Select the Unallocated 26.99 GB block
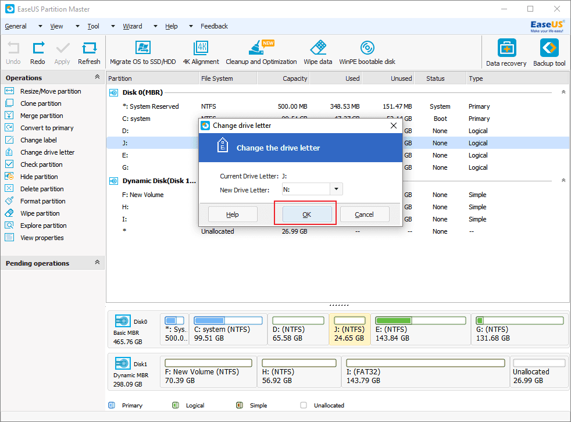This screenshot has width=571, height=422. click(x=539, y=372)
